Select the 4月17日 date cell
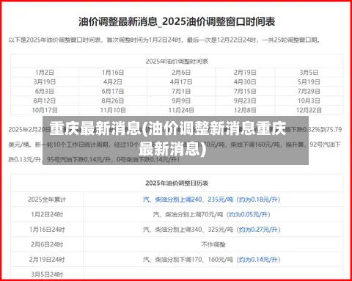Viewport: 352px width, 281px height. [x=181, y=81]
